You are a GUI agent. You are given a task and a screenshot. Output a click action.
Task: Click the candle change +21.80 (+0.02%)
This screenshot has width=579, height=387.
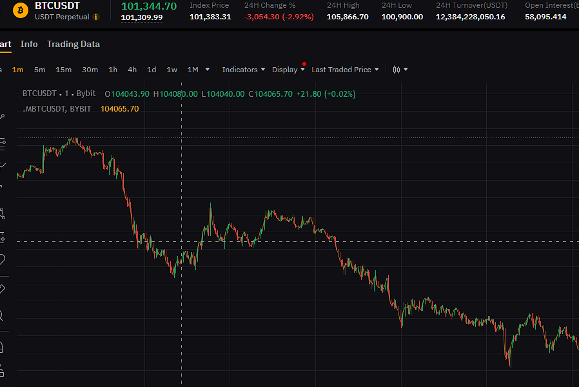326,94
